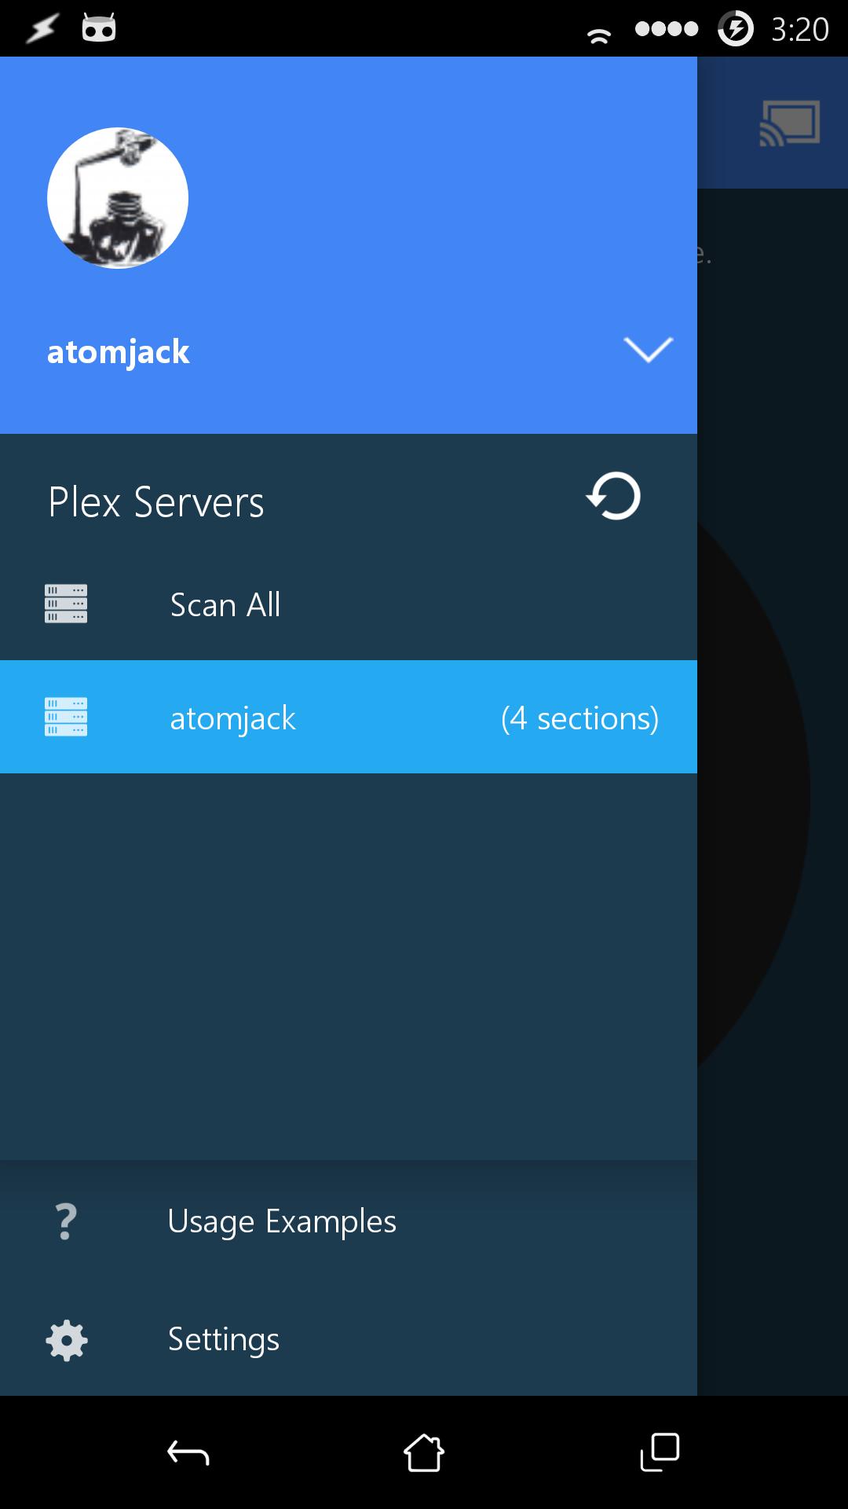Screen dimensions: 848x1509
Task: Tap the signal strength dots indicator
Action: (667, 29)
